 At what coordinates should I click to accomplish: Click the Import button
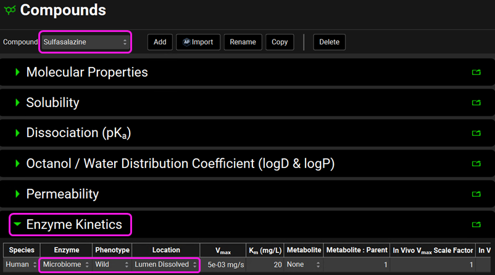[x=198, y=42]
